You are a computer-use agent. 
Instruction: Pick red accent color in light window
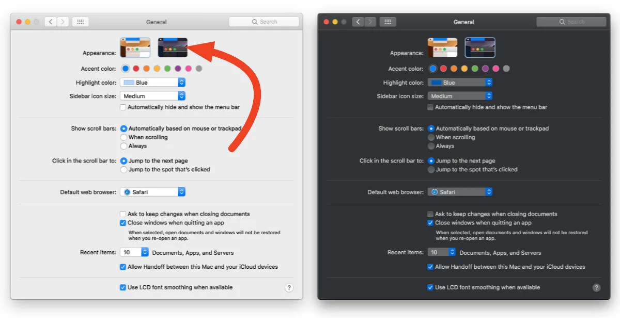[136, 69]
